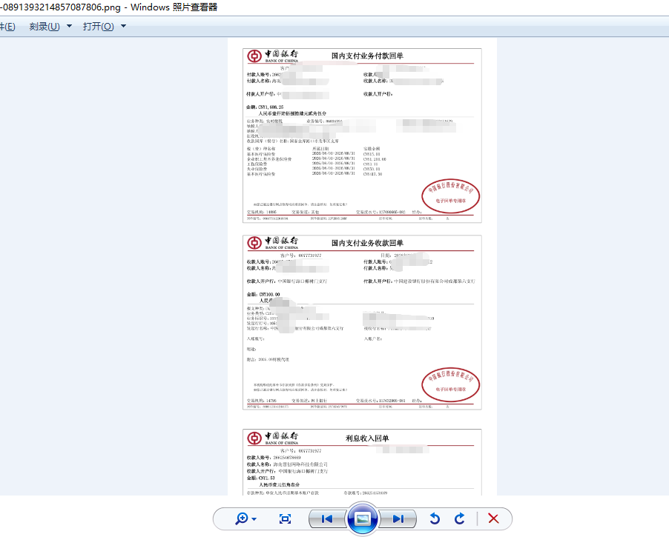Switch to actual size view

(285, 518)
